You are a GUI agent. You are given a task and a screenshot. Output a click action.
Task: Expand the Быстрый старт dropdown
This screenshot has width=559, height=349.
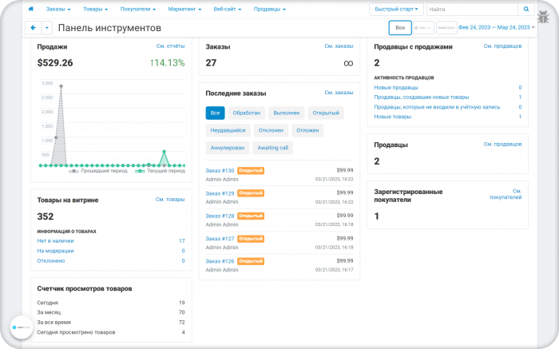pos(396,10)
